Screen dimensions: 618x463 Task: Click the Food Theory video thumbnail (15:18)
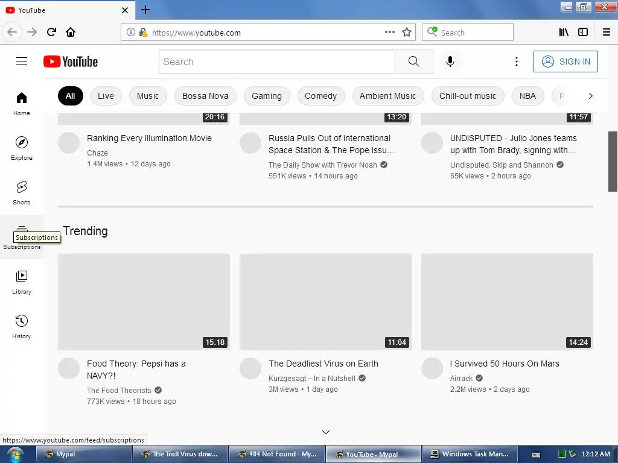[x=144, y=301]
